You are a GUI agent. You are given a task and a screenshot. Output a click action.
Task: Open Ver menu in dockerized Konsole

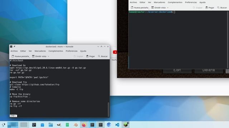point(30,51)
